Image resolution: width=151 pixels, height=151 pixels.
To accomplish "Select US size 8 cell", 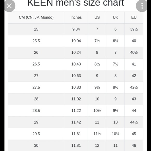I will [97, 53].
